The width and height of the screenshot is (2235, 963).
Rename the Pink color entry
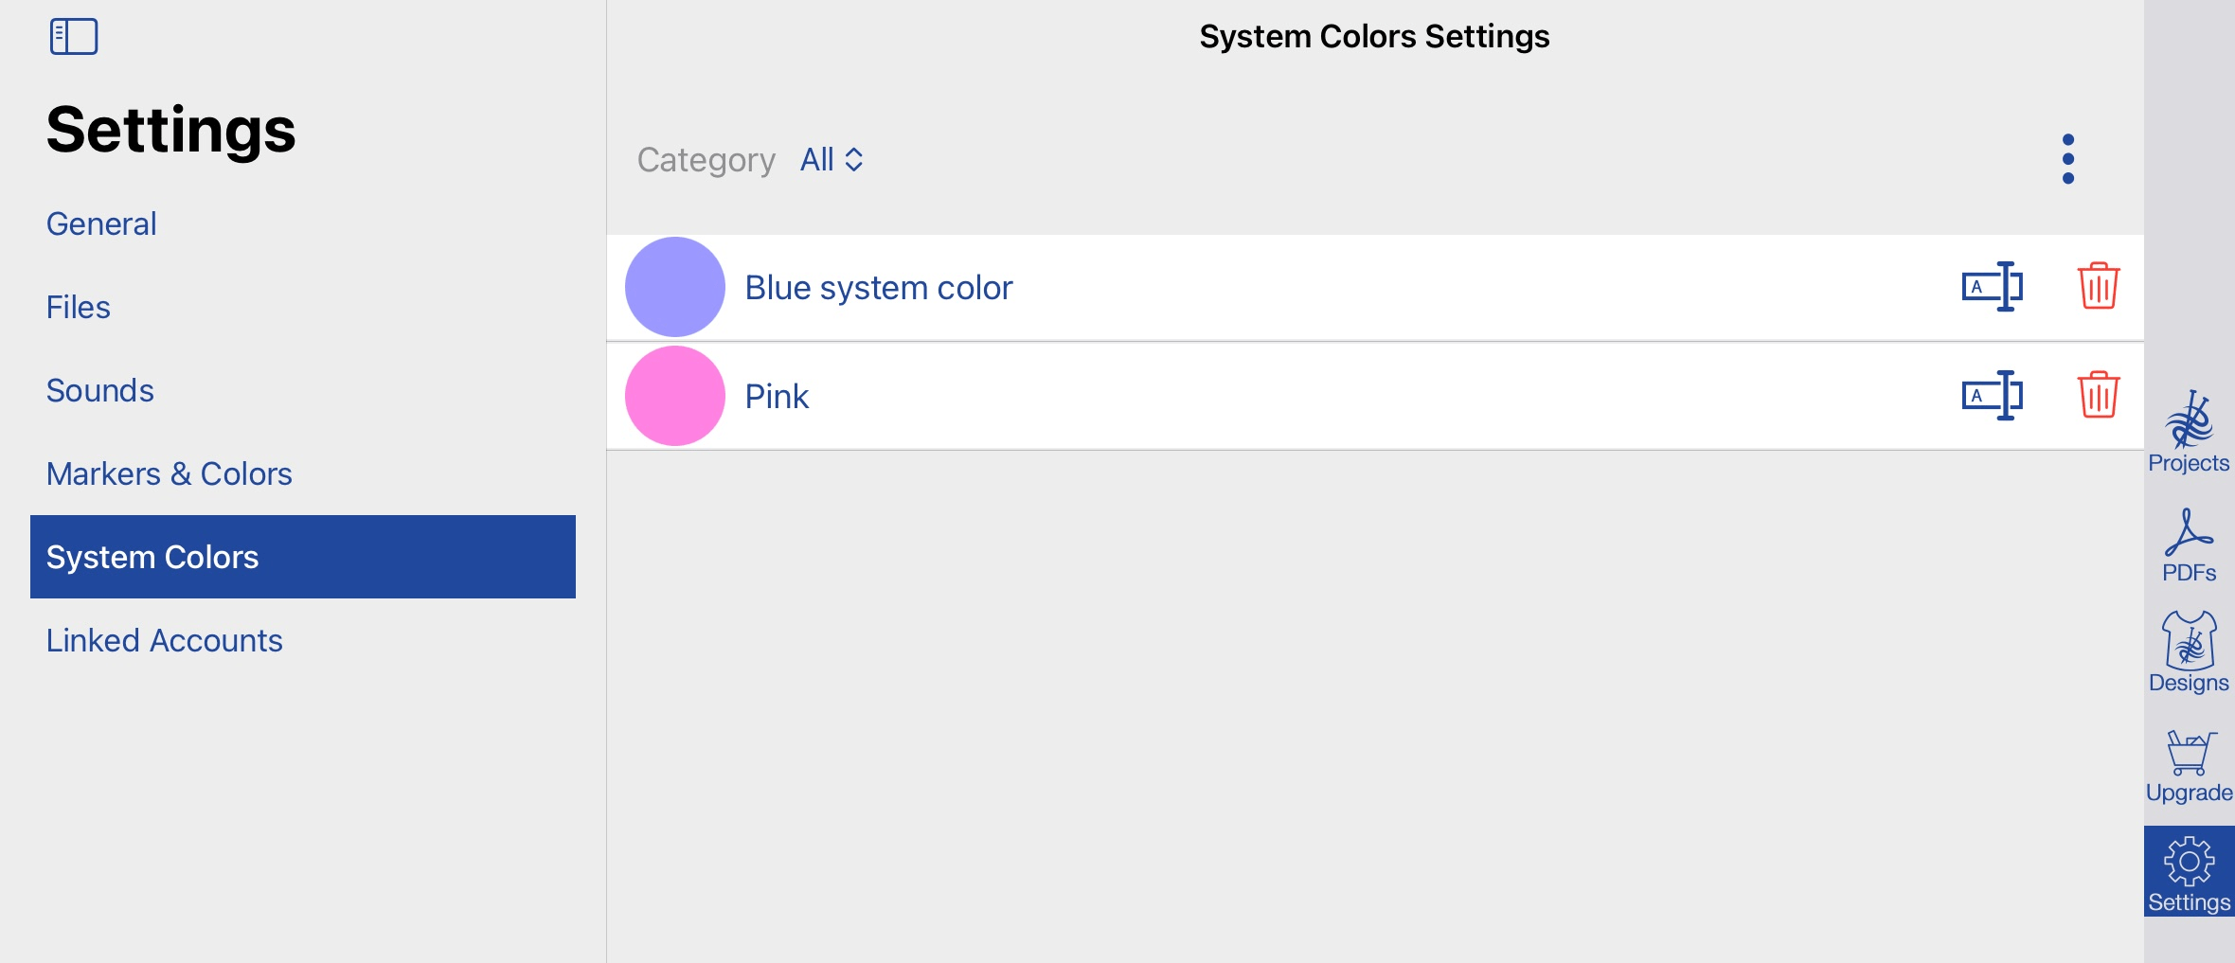[1993, 396]
